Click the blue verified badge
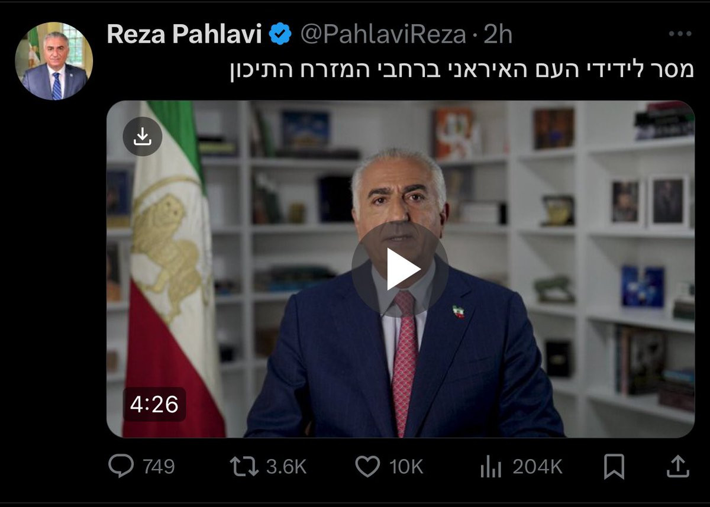 [280, 35]
